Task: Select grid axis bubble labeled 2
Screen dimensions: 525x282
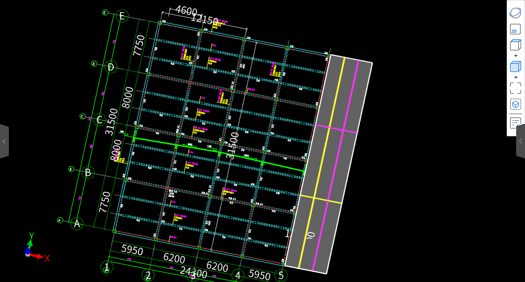Action: tap(148, 276)
